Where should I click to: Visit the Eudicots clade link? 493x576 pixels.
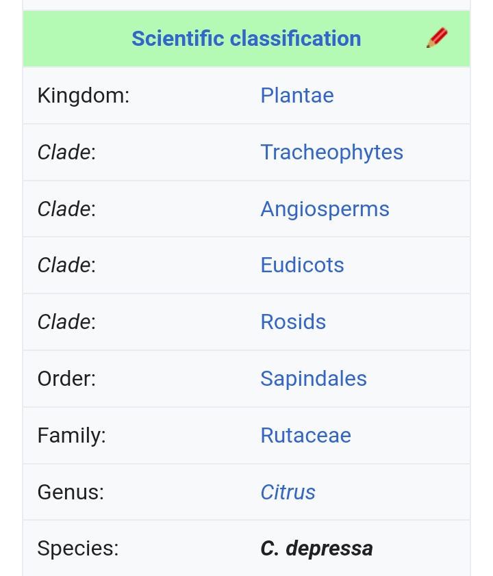pyautogui.click(x=302, y=265)
